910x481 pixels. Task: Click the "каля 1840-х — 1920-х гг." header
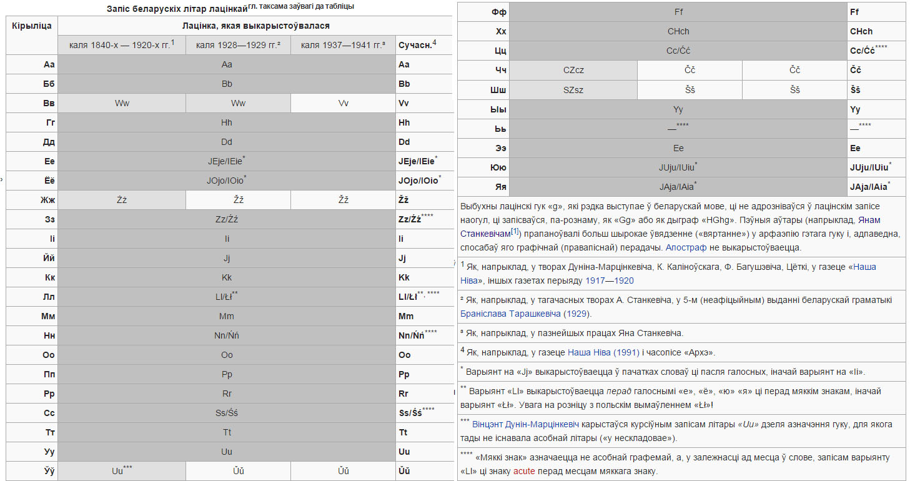pos(121,45)
